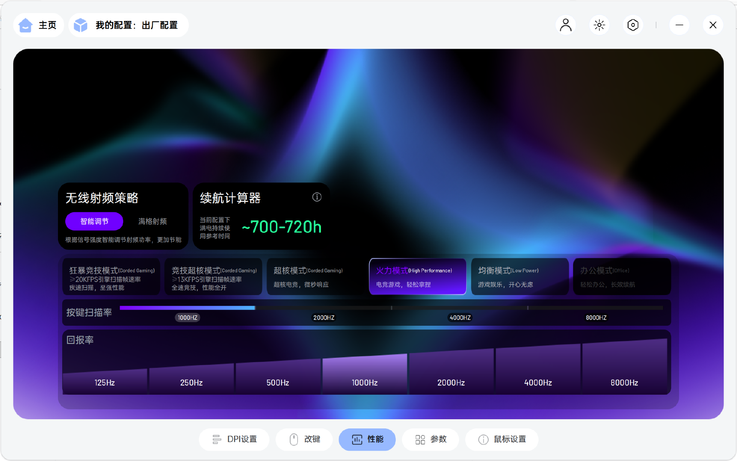
Task: Click the blue cube configuration icon
Action: [81, 25]
